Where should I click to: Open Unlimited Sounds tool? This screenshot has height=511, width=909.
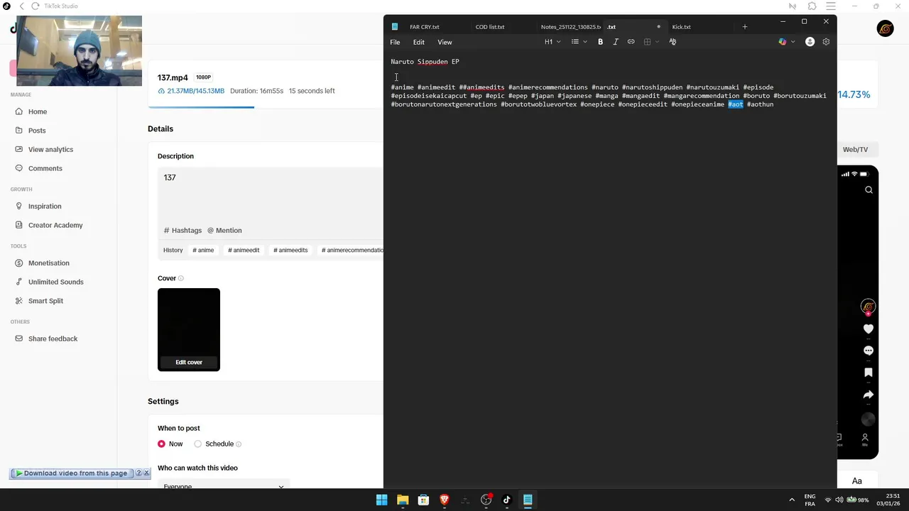(x=55, y=282)
